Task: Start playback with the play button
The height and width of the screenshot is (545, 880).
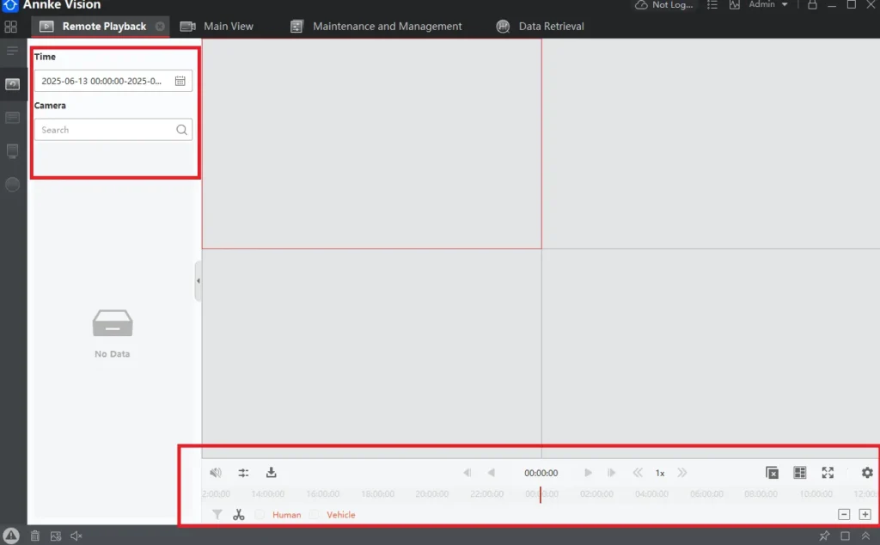Action: click(x=588, y=473)
